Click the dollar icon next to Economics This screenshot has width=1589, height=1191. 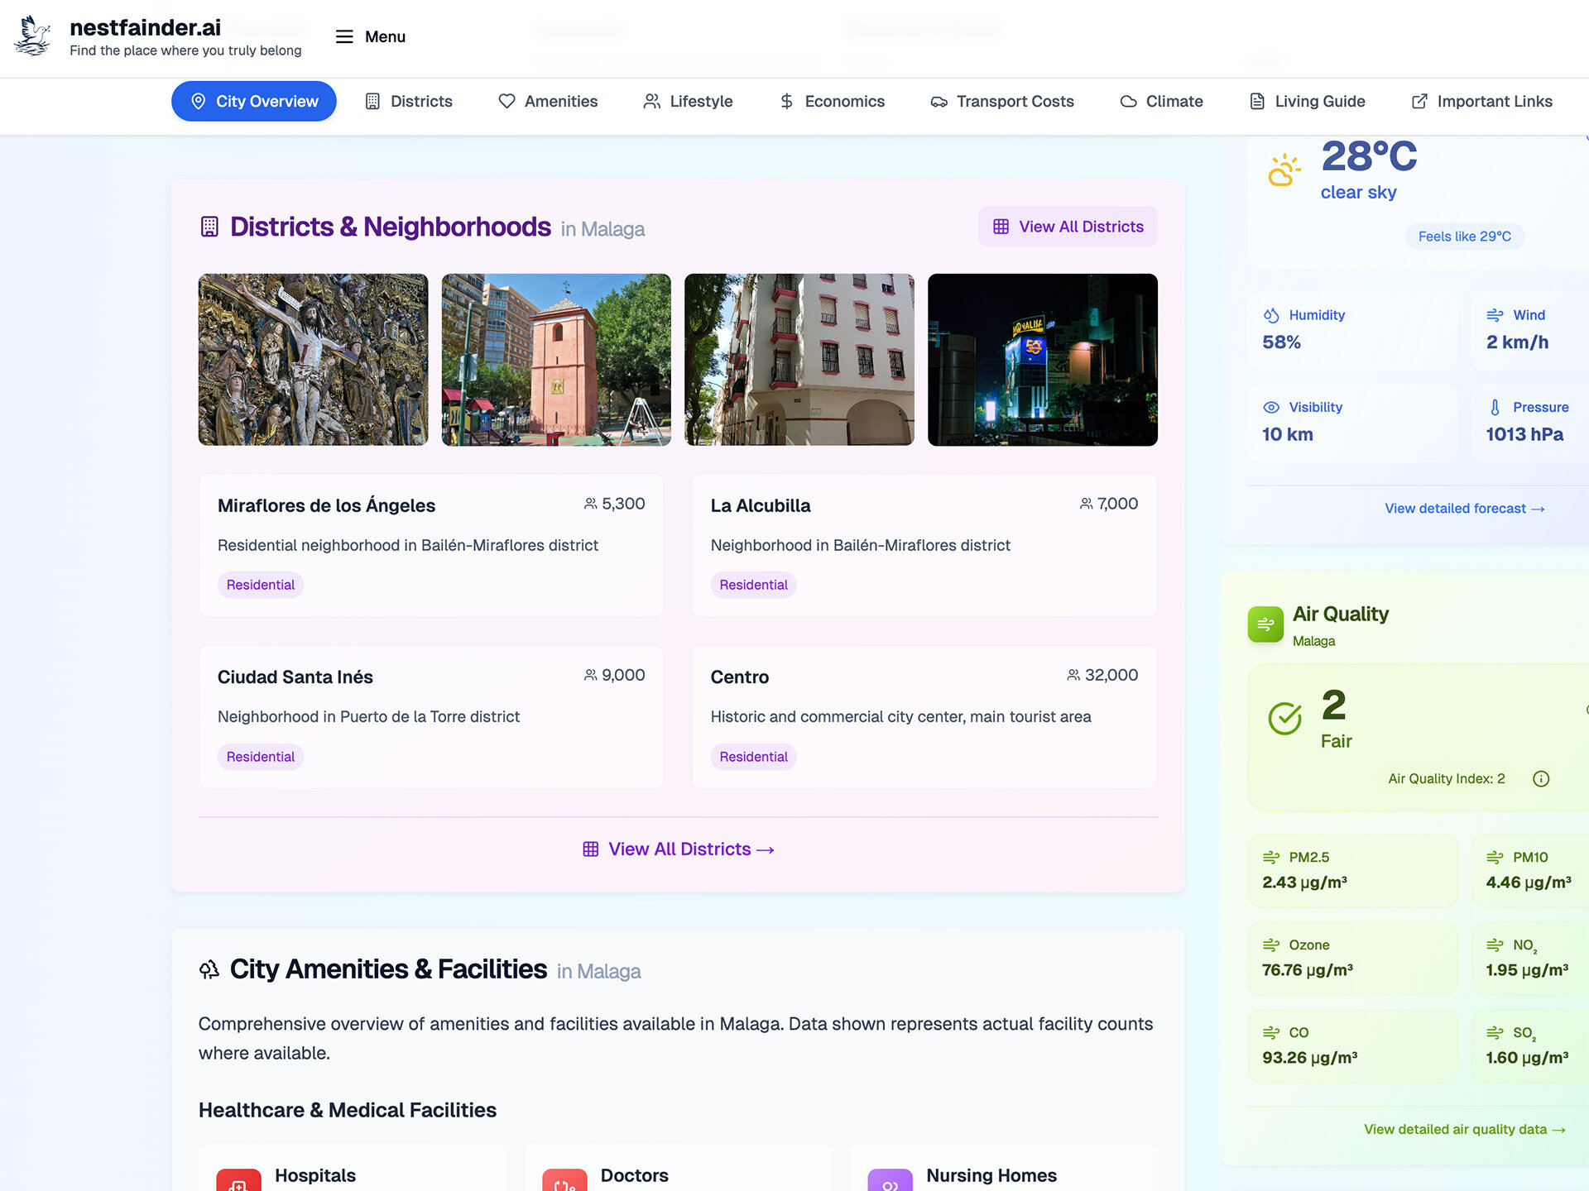[x=785, y=101]
